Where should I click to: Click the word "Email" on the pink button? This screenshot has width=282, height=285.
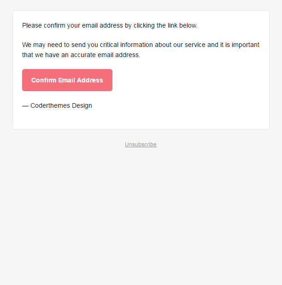point(66,80)
